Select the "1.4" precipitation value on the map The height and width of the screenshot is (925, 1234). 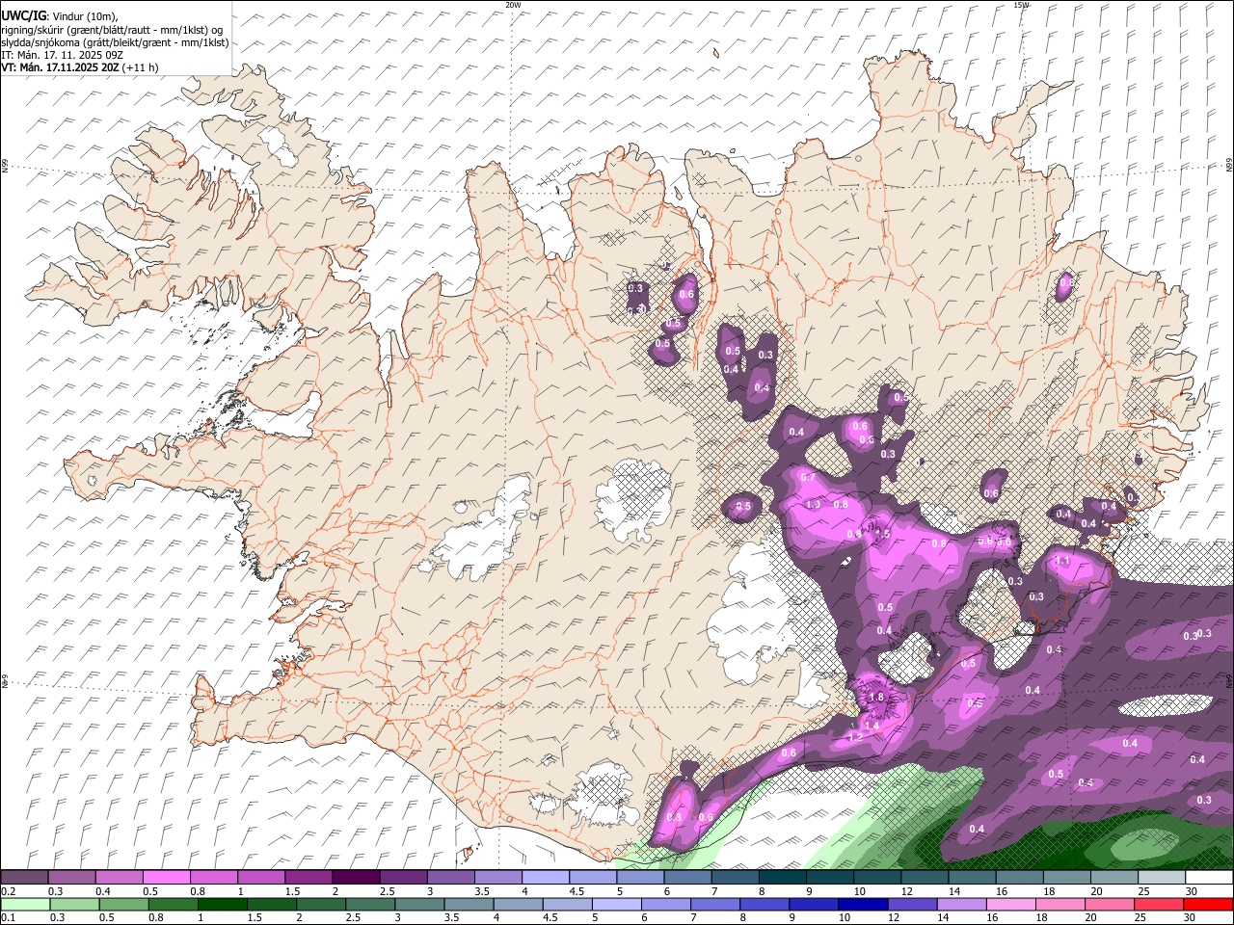pyautogui.click(x=872, y=726)
